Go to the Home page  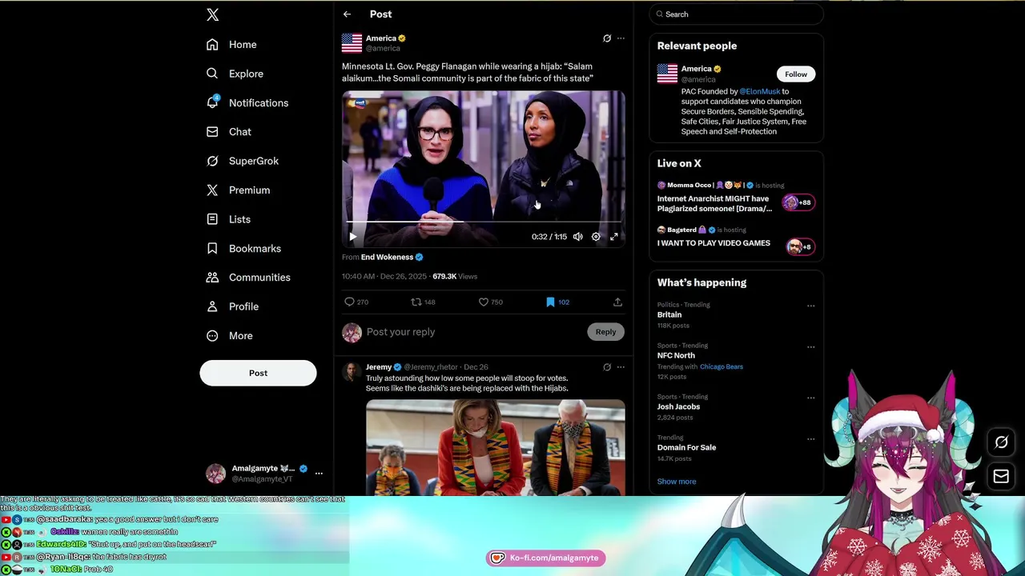click(231, 45)
